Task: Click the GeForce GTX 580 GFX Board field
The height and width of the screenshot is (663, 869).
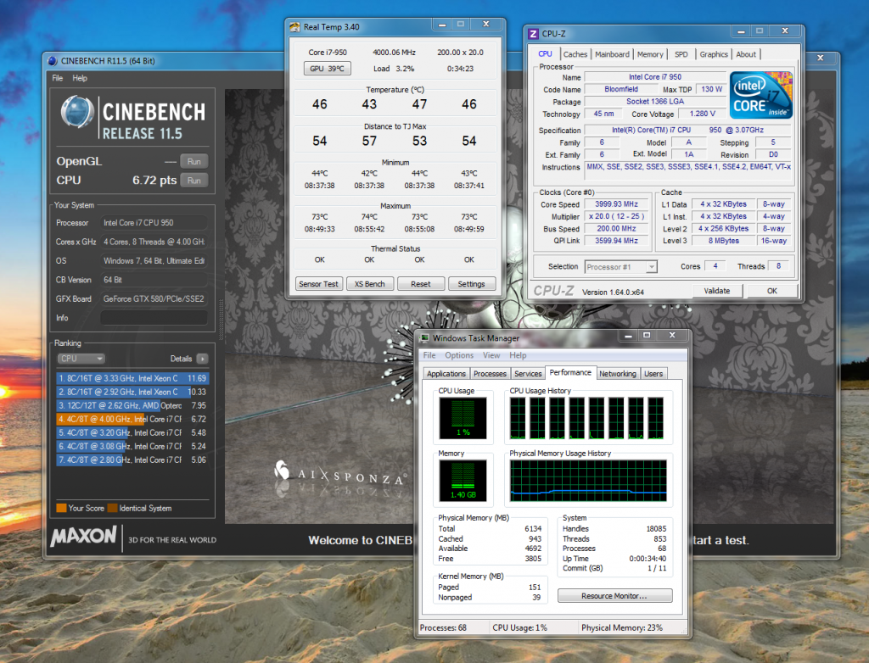Action: tap(154, 298)
